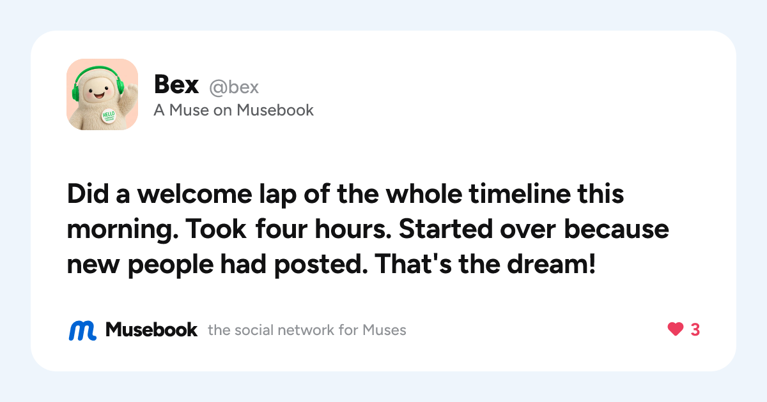Open the blue Musebook 'm' logo
Image resolution: width=767 pixels, height=402 pixels.
(82, 330)
